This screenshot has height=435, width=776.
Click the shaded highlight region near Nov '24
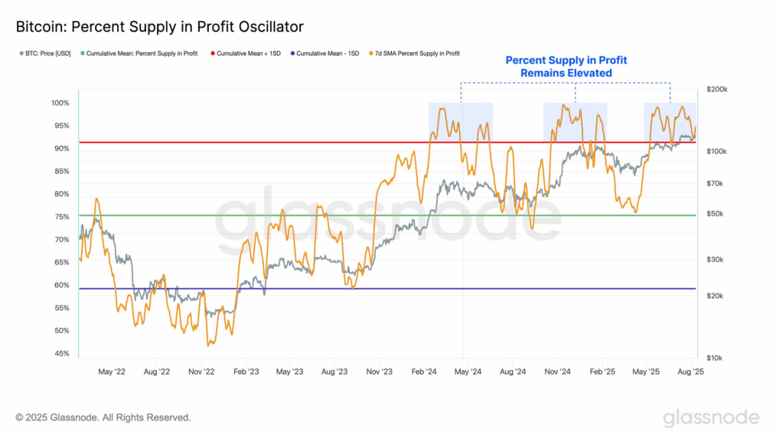click(575, 122)
